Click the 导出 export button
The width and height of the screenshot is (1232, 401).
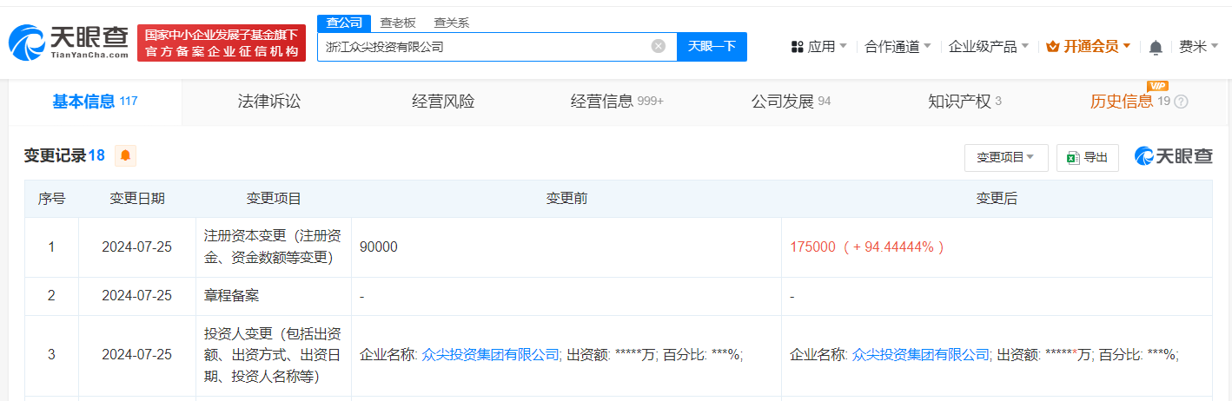point(1088,157)
